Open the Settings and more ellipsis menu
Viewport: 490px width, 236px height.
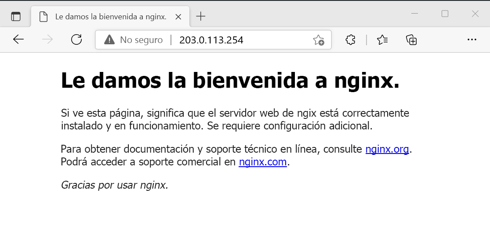click(472, 39)
